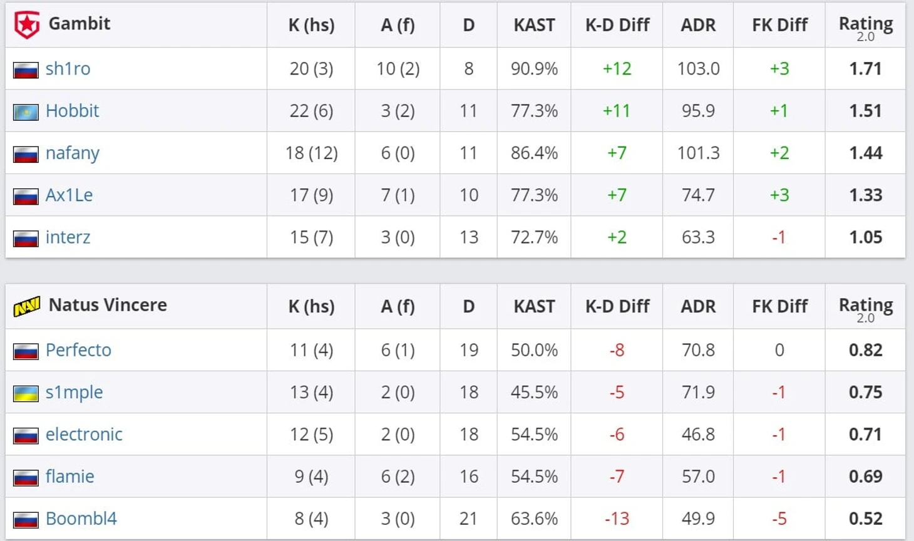The width and height of the screenshot is (914, 541).
Task: Select the KAST header in the Natus Vincere table
Action: tap(534, 306)
